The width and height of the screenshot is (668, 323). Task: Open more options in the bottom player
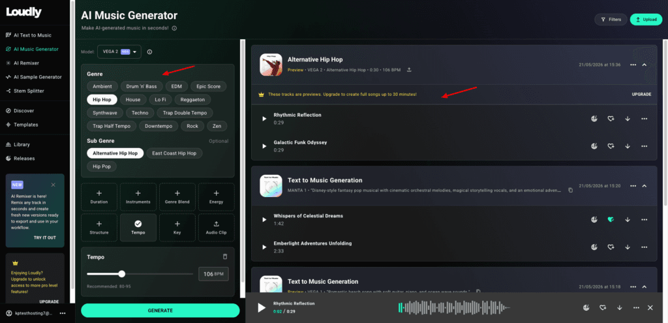tap(636, 307)
